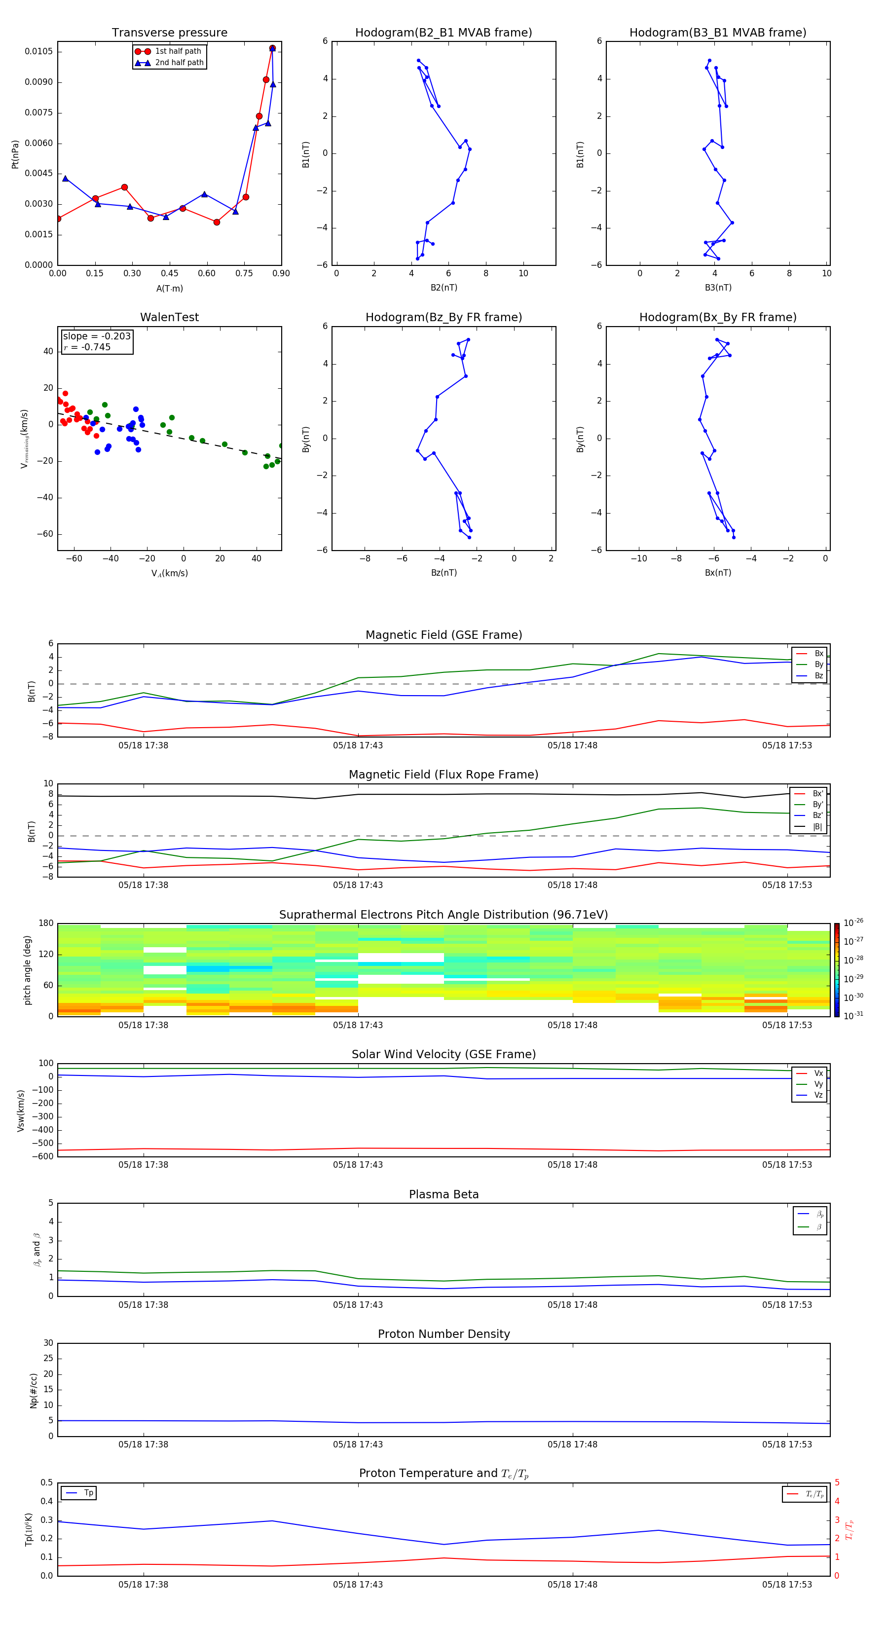Viewport: 888px width, 1628px height.
Task: Click the Tp legend in temperature plot
Action: click(x=79, y=1493)
